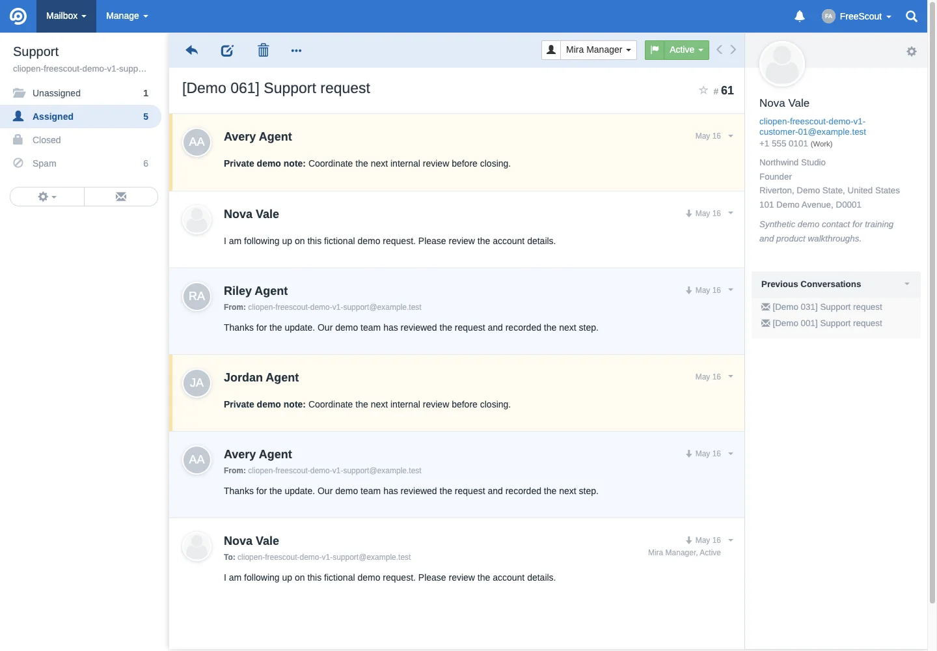
Task: Click Support mailbox heading
Action: (36, 51)
